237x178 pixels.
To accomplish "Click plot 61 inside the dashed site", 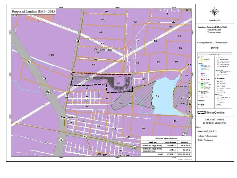I will tap(118, 83).
